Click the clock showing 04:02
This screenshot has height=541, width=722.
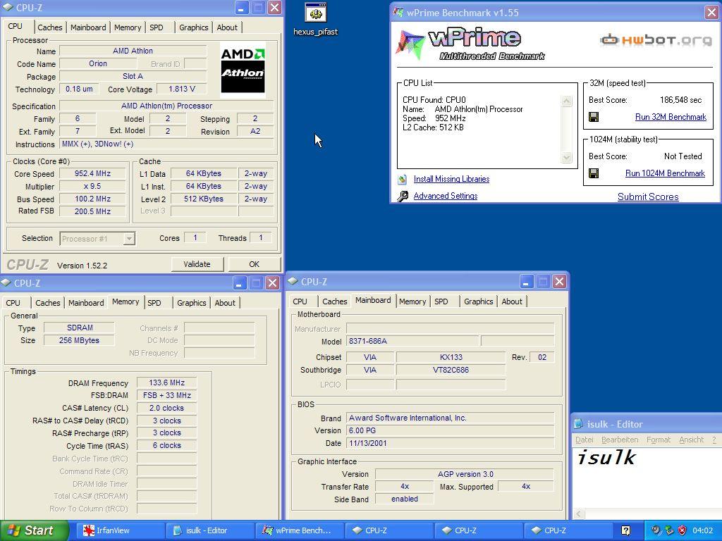[703, 530]
